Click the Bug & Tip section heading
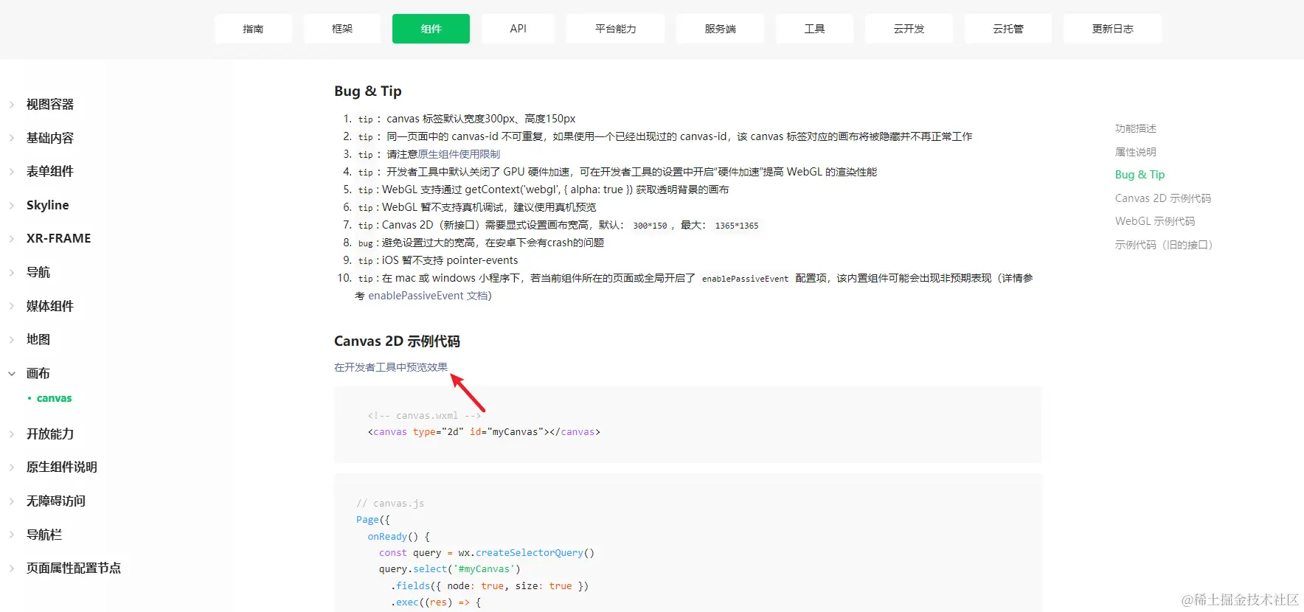Screen dimensions: 1304x612 coord(368,91)
